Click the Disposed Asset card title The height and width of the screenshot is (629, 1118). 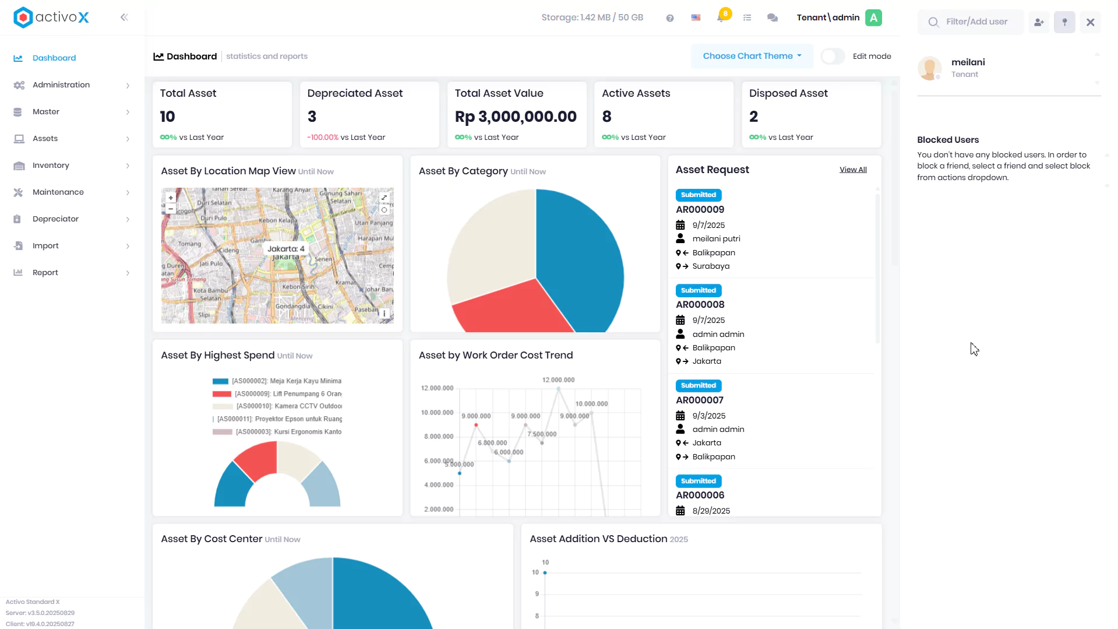[788, 94]
